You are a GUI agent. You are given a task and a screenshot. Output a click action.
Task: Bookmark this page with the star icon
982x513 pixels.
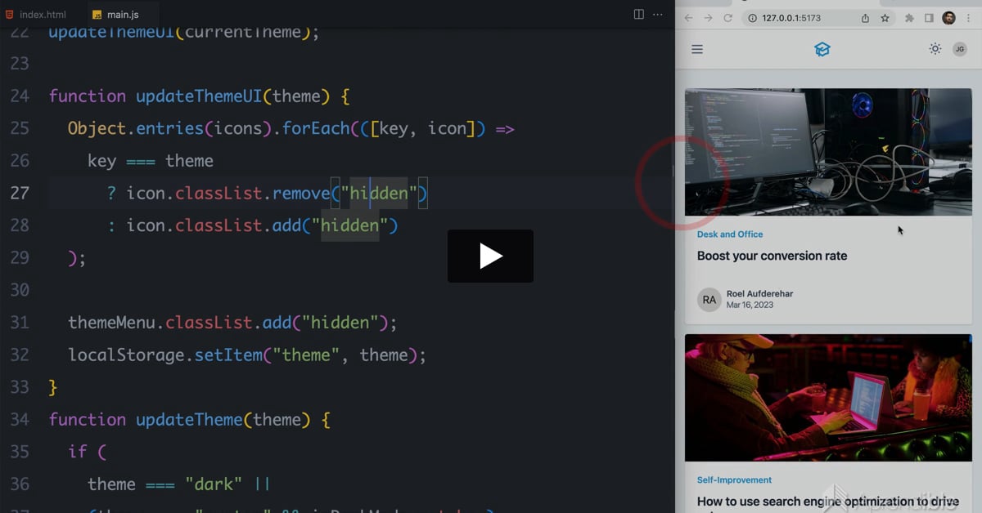[885, 18]
